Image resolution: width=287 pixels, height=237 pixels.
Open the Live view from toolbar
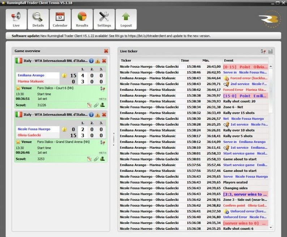tap(16, 19)
